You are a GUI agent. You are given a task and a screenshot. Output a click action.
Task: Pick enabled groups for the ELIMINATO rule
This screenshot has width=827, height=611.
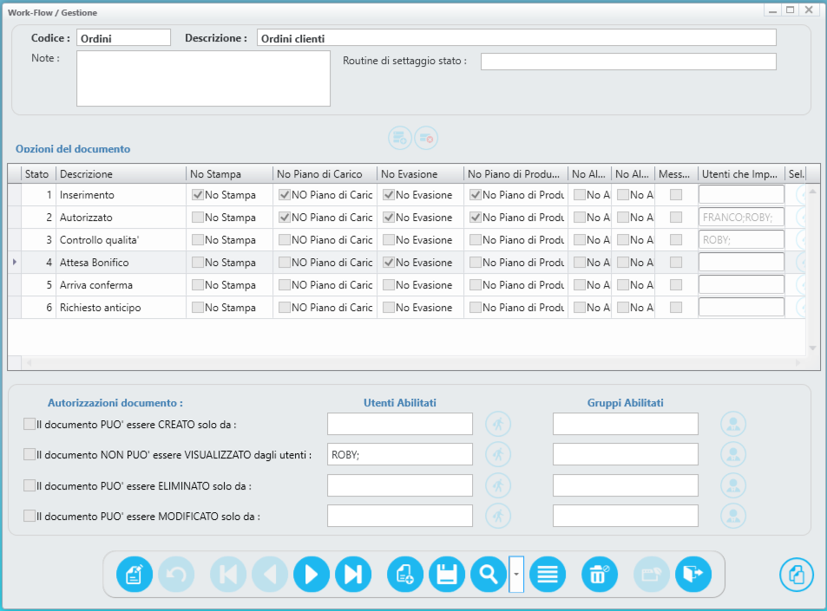coord(733,485)
